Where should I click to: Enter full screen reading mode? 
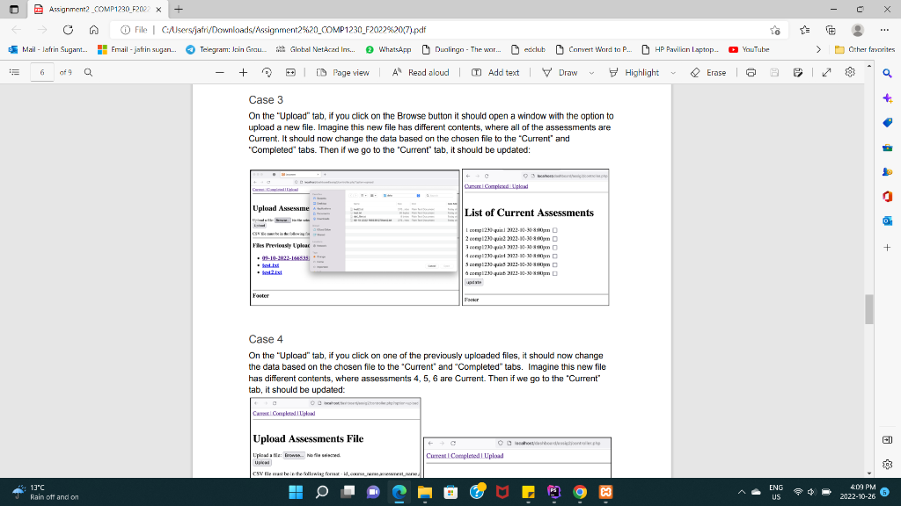[828, 74]
